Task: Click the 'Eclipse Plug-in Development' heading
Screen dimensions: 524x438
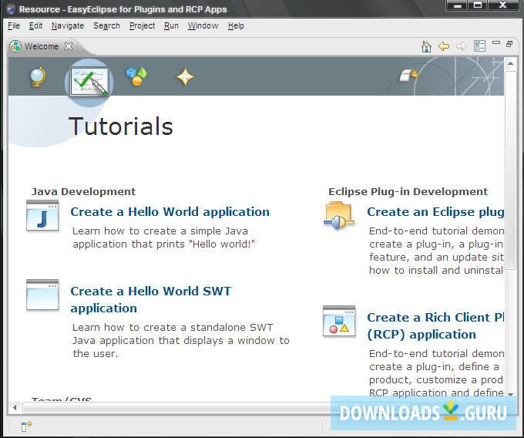Action: pyautogui.click(x=408, y=191)
